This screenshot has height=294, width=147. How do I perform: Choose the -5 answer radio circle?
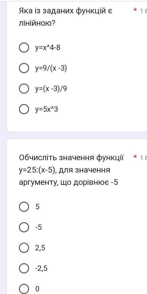(24, 227)
